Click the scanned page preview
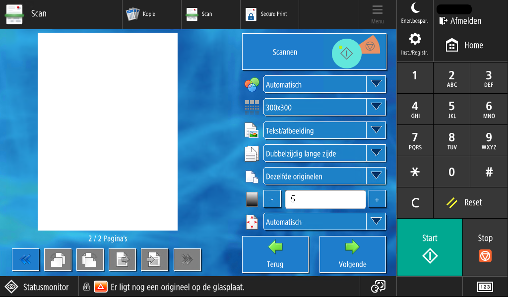This screenshot has width=508, height=297. pos(108,131)
